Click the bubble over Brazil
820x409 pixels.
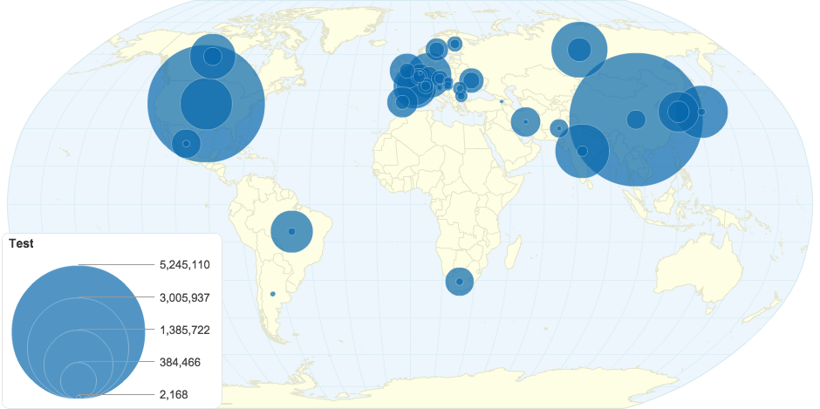pyautogui.click(x=291, y=231)
